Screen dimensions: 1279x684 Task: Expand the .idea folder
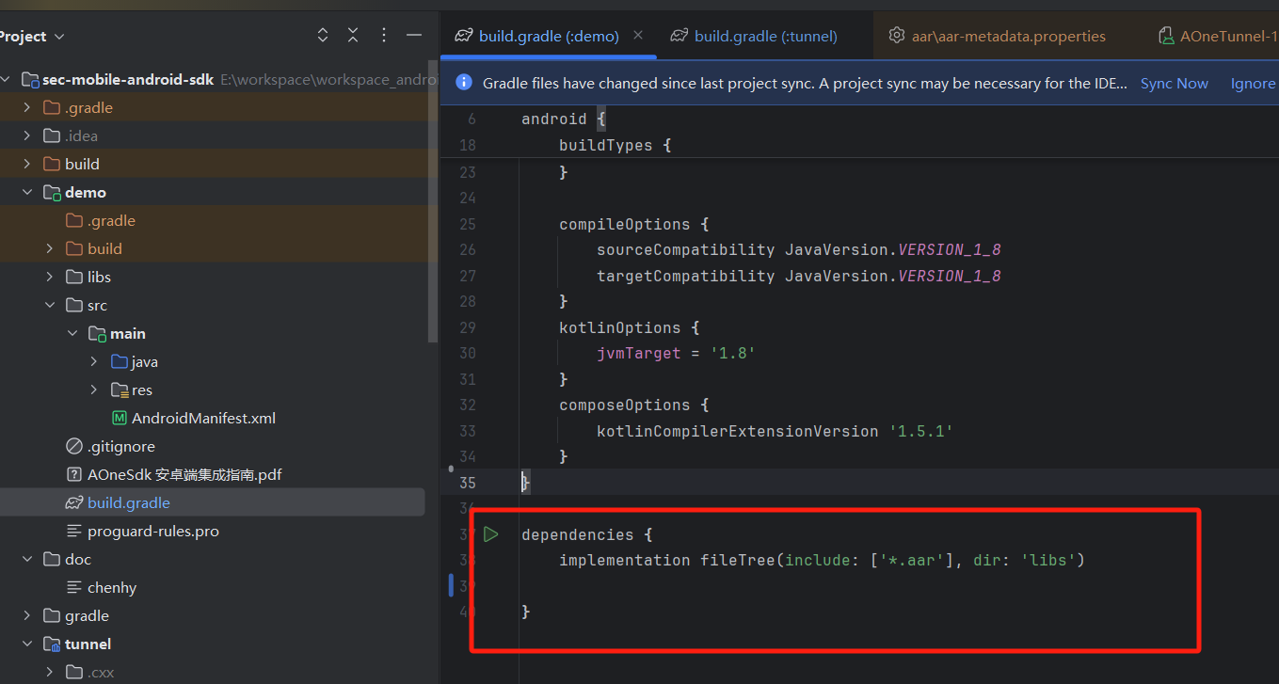(x=27, y=136)
